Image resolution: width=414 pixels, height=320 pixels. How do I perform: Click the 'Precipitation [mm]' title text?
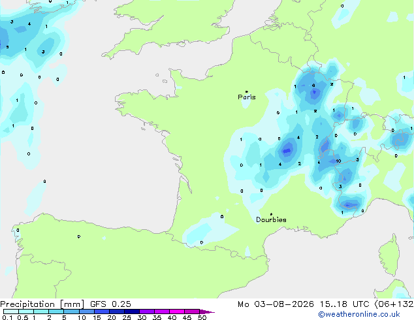(x=42, y=304)
